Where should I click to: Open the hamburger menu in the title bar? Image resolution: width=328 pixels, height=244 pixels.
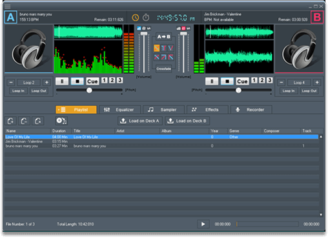(x=8, y=6)
